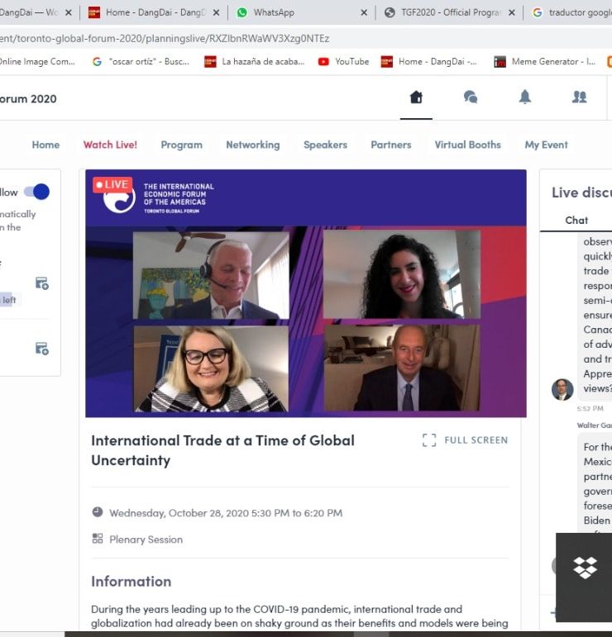Open the notifications bell icon
The image size is (612, 637).
point(525,97)
